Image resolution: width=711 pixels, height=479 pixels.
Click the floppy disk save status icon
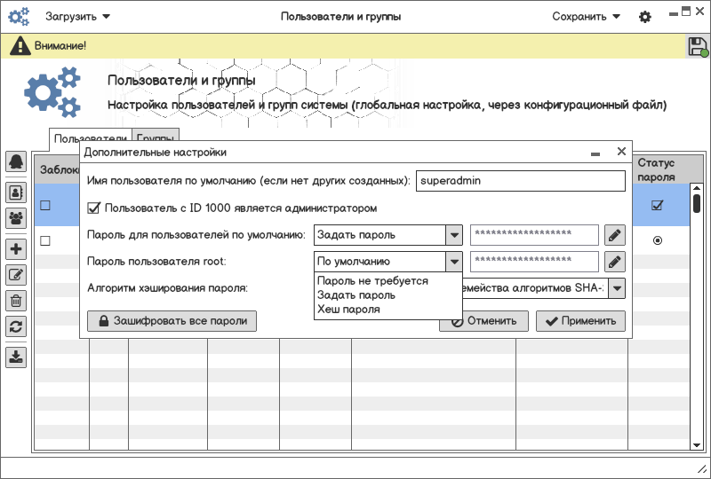pyautogui.click(x=698, y=47)
